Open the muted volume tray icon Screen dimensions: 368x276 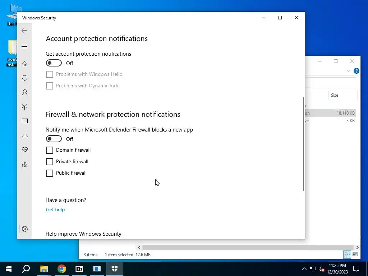pyautogui.click(x=321, y=269)
